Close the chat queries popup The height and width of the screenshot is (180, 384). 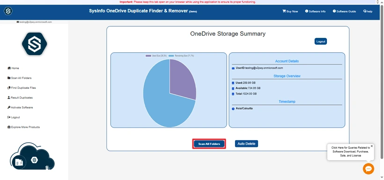tap(371, 146)
